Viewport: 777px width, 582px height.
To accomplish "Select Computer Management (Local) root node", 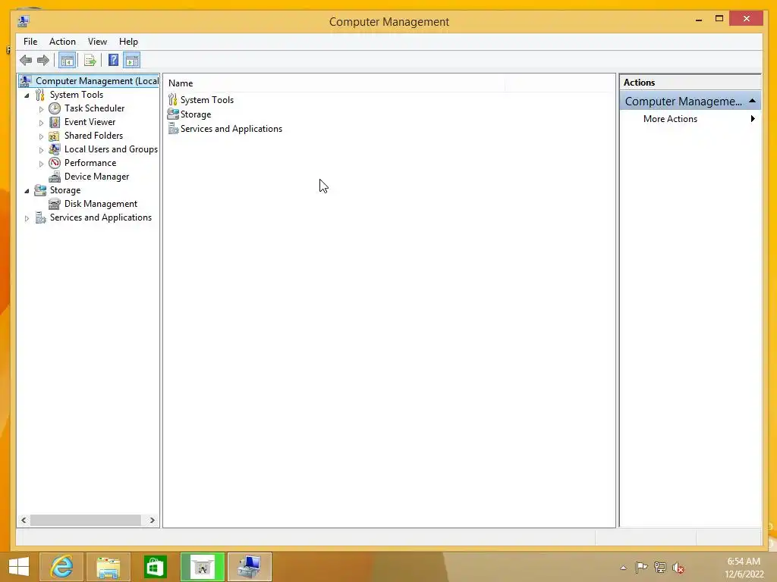I will coord(89,80).
